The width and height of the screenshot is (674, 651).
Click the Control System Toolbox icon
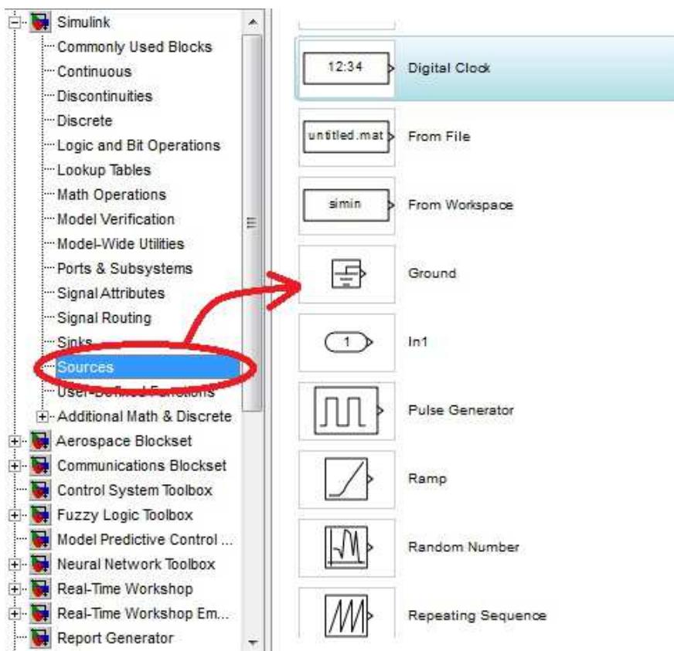click(40, 490)
